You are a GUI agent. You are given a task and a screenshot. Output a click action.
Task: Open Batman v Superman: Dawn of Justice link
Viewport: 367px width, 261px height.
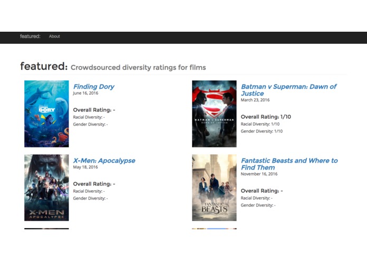tap(289, 90)
